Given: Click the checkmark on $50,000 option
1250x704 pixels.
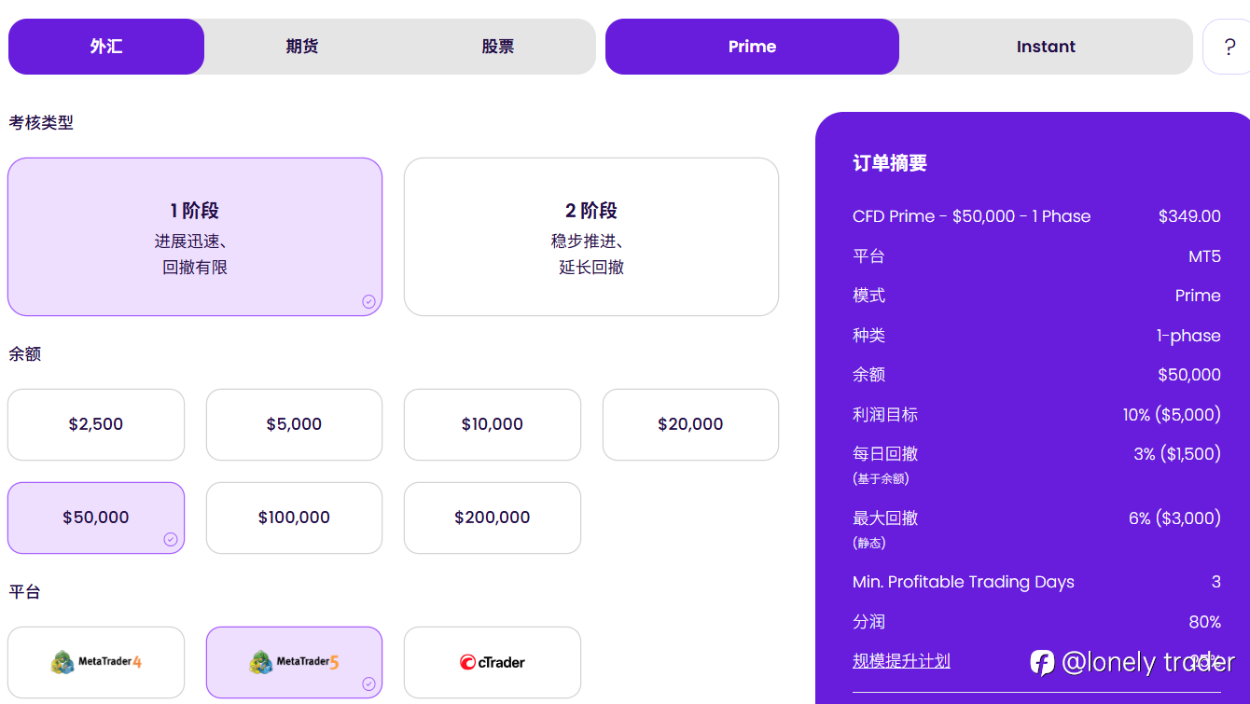Looking at the screenshot, I should pyautogui.click(x=171, y=539).
